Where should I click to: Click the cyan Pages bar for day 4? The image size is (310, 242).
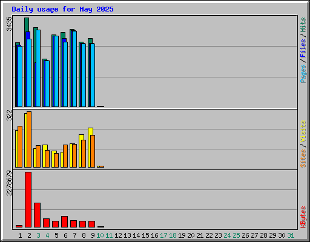click(47, 83)
